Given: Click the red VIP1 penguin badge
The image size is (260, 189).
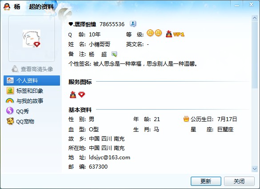Looking at the screenshot, I should pyautogui.click(x=175, y=34).
